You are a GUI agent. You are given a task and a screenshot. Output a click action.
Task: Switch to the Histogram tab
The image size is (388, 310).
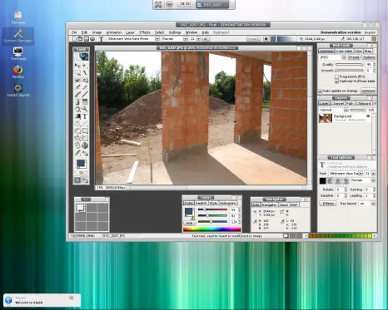[x=227, y=203]
